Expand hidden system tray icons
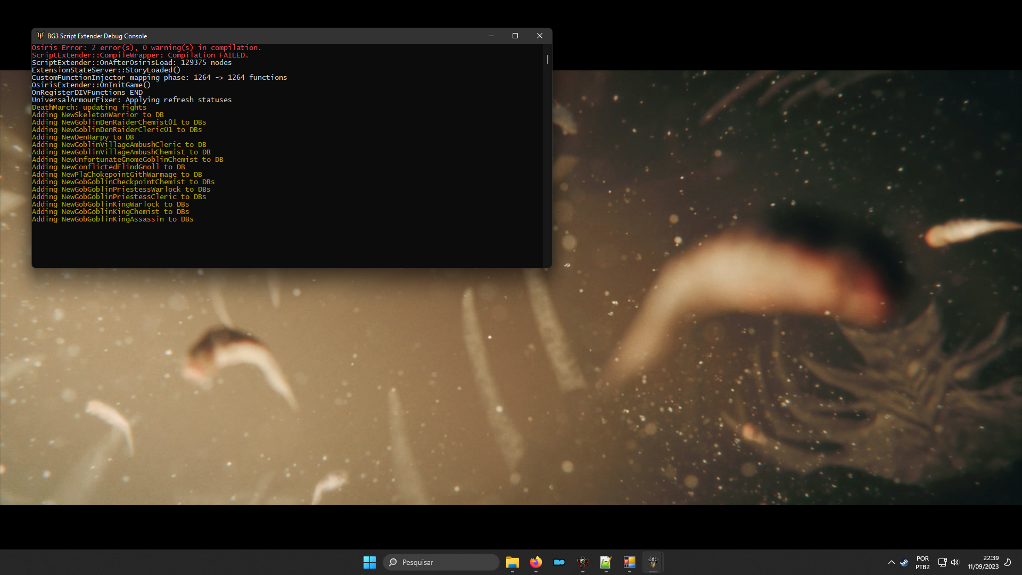1022x575 pixels. tap(892, 562)
